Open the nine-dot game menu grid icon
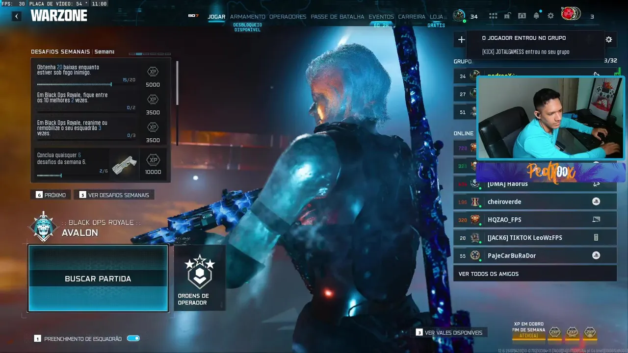628x353 pixels. (x=493, y=16)
